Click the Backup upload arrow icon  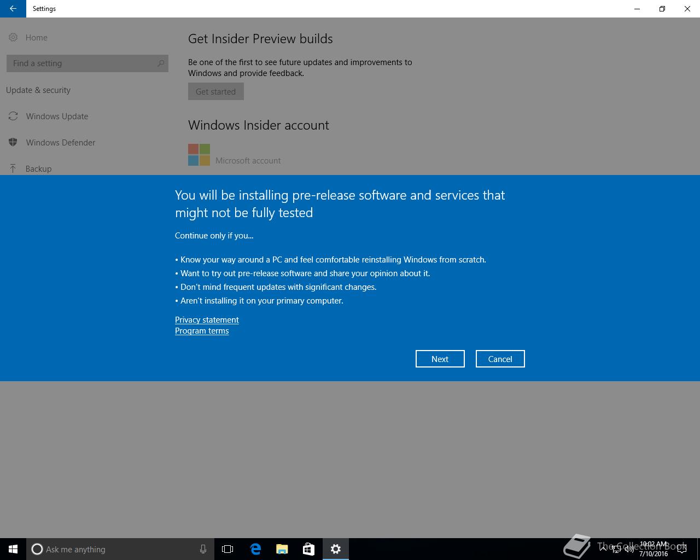coord(13,168)
